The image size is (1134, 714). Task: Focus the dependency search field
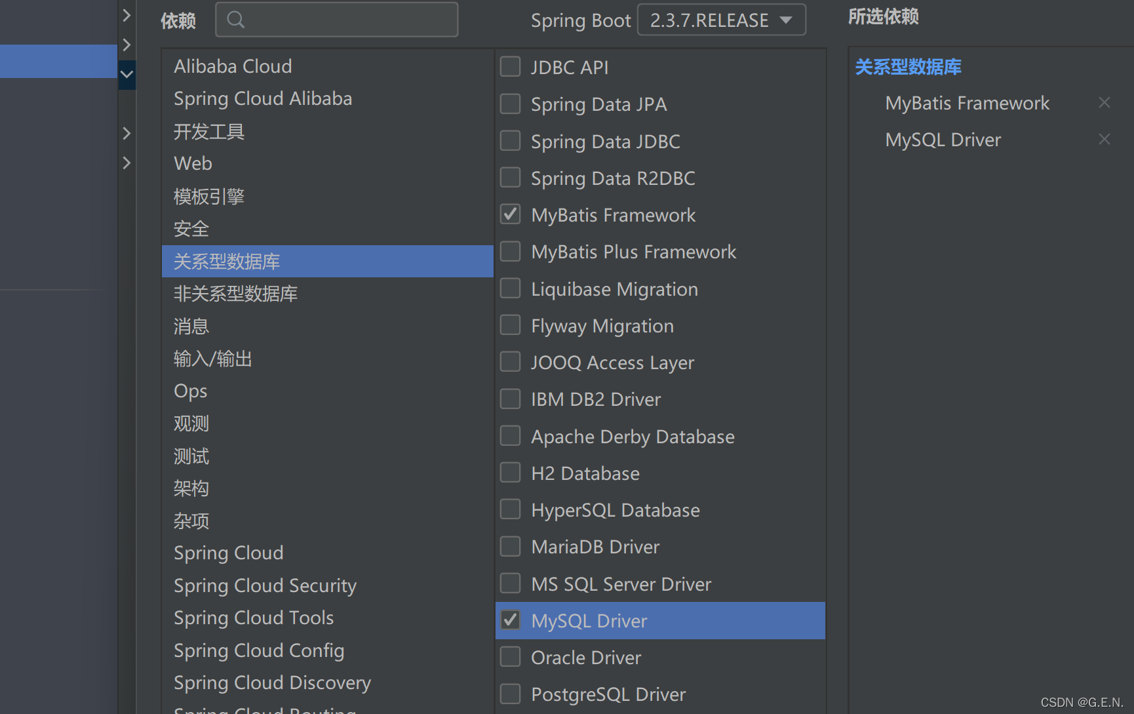[337, 20]
